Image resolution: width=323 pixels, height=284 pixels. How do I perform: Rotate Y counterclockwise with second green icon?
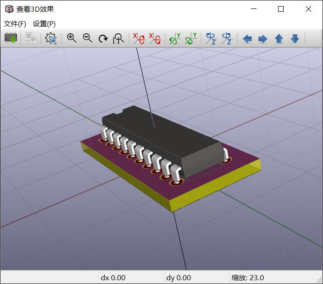[191, 38]
